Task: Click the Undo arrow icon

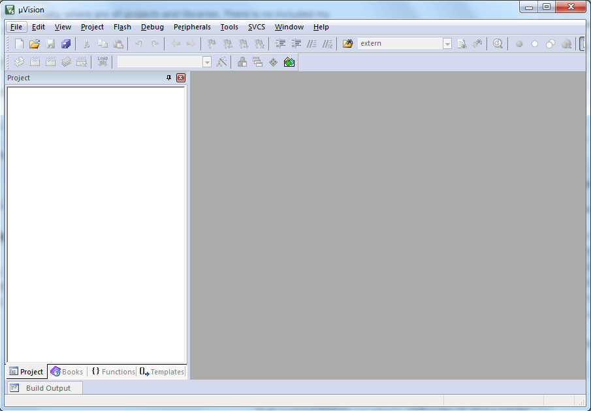Action: (x=138, y=44)
